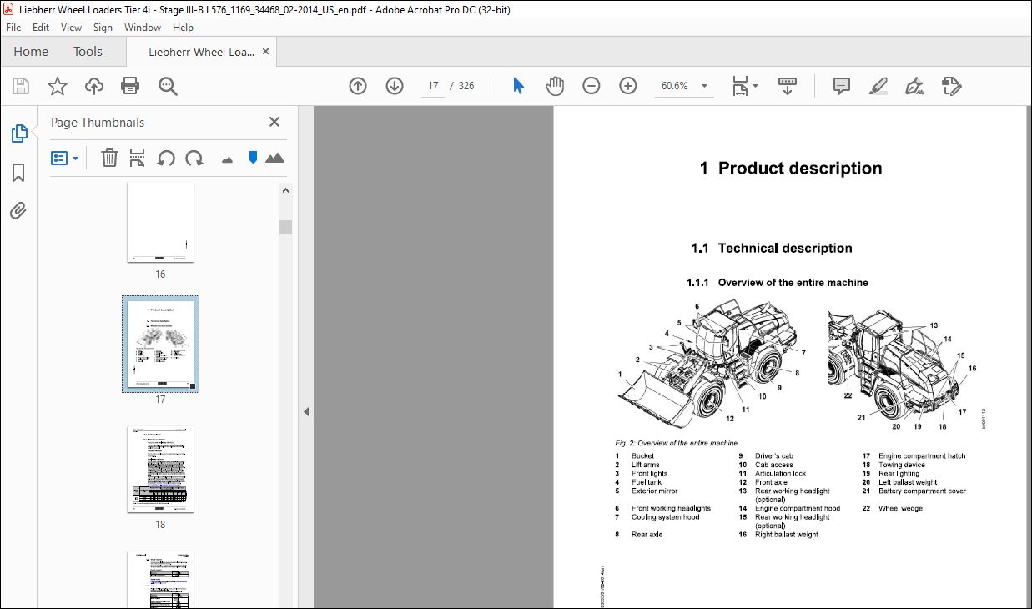Select the highlight text pen tool
This screenshot has height=609, width=1032.
(x=878, y=85)
